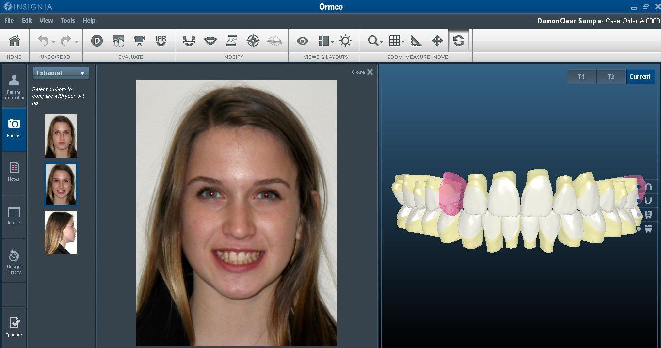Open the View menu
The height and width of the screenshot is (348, 661).
click(x=46, y=21)
